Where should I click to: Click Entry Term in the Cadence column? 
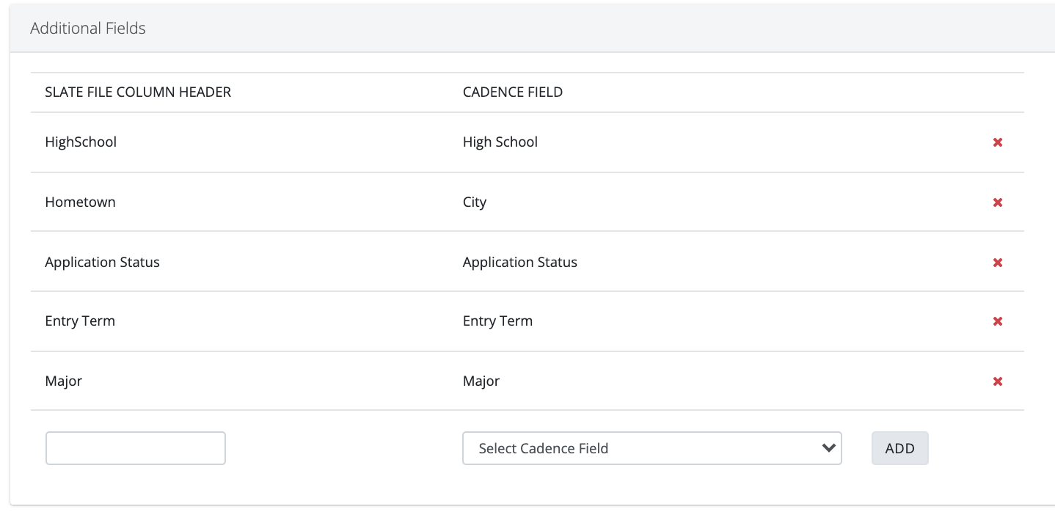click(497, 321)
